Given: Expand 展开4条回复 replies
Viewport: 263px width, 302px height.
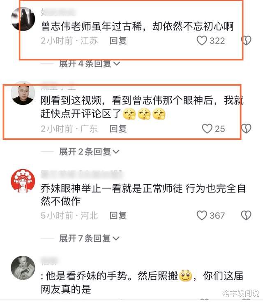Looking at the screenshot, I should (90, 64).
